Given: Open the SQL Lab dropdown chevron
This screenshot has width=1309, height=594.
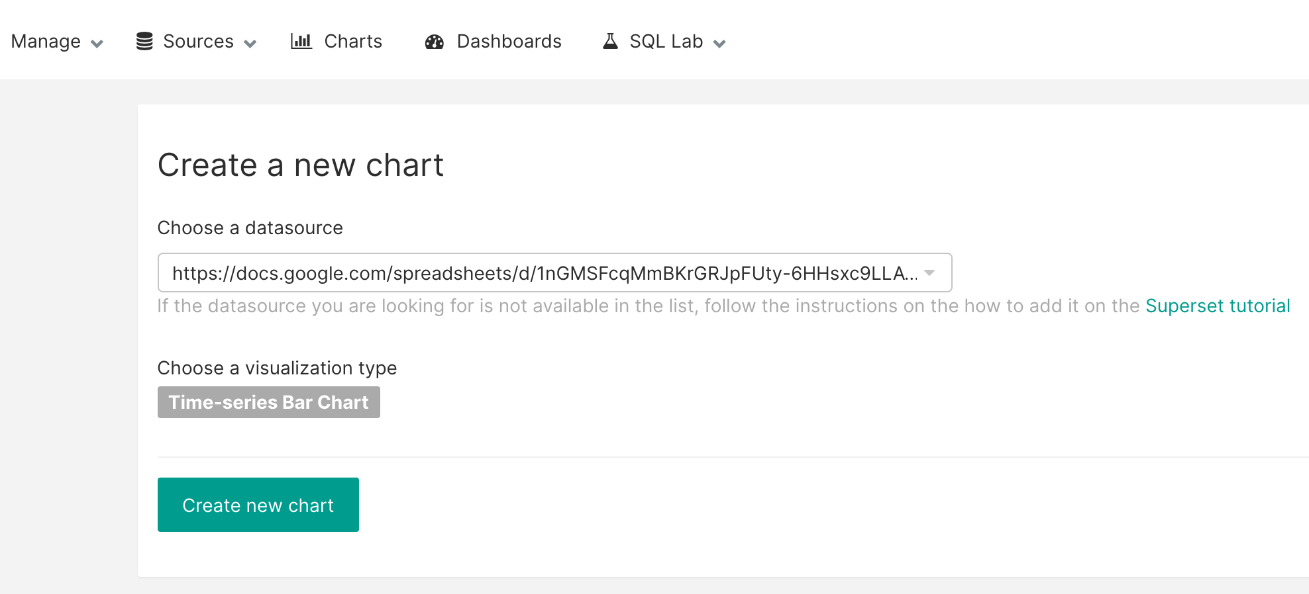Looking at the screenshot, I should 719,44.
